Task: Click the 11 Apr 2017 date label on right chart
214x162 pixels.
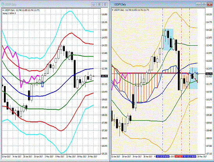Action: [x=116, y=157]
